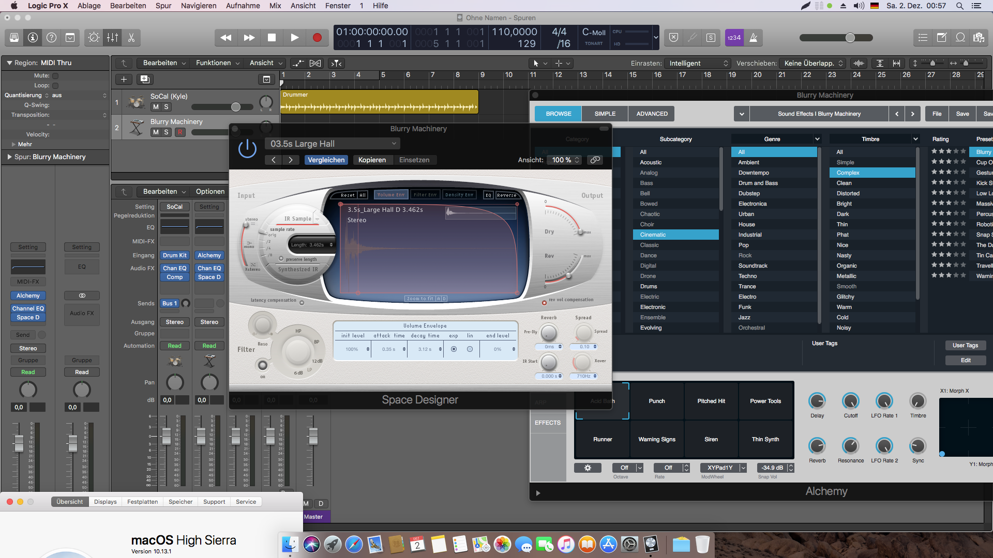Click the Space Designer power button
This screenshot has height=558, width=993.
[247, 149]
